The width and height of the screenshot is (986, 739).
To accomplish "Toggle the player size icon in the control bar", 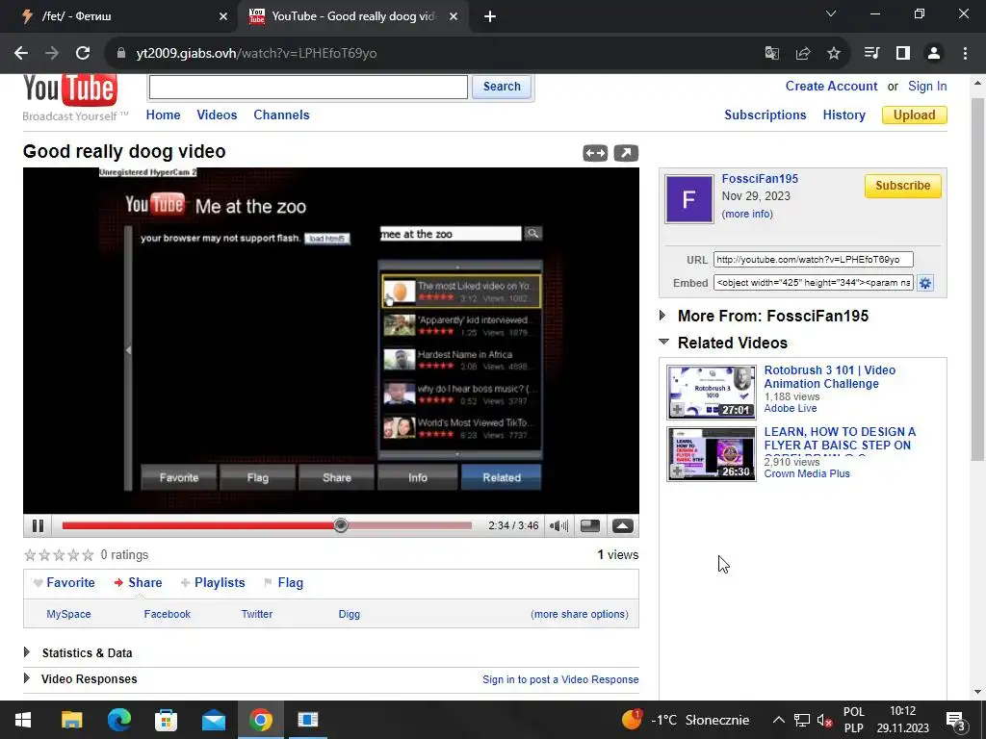I will pyautogui.click(x=590, y=526).
